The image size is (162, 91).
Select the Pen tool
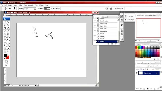pos(5,43)
